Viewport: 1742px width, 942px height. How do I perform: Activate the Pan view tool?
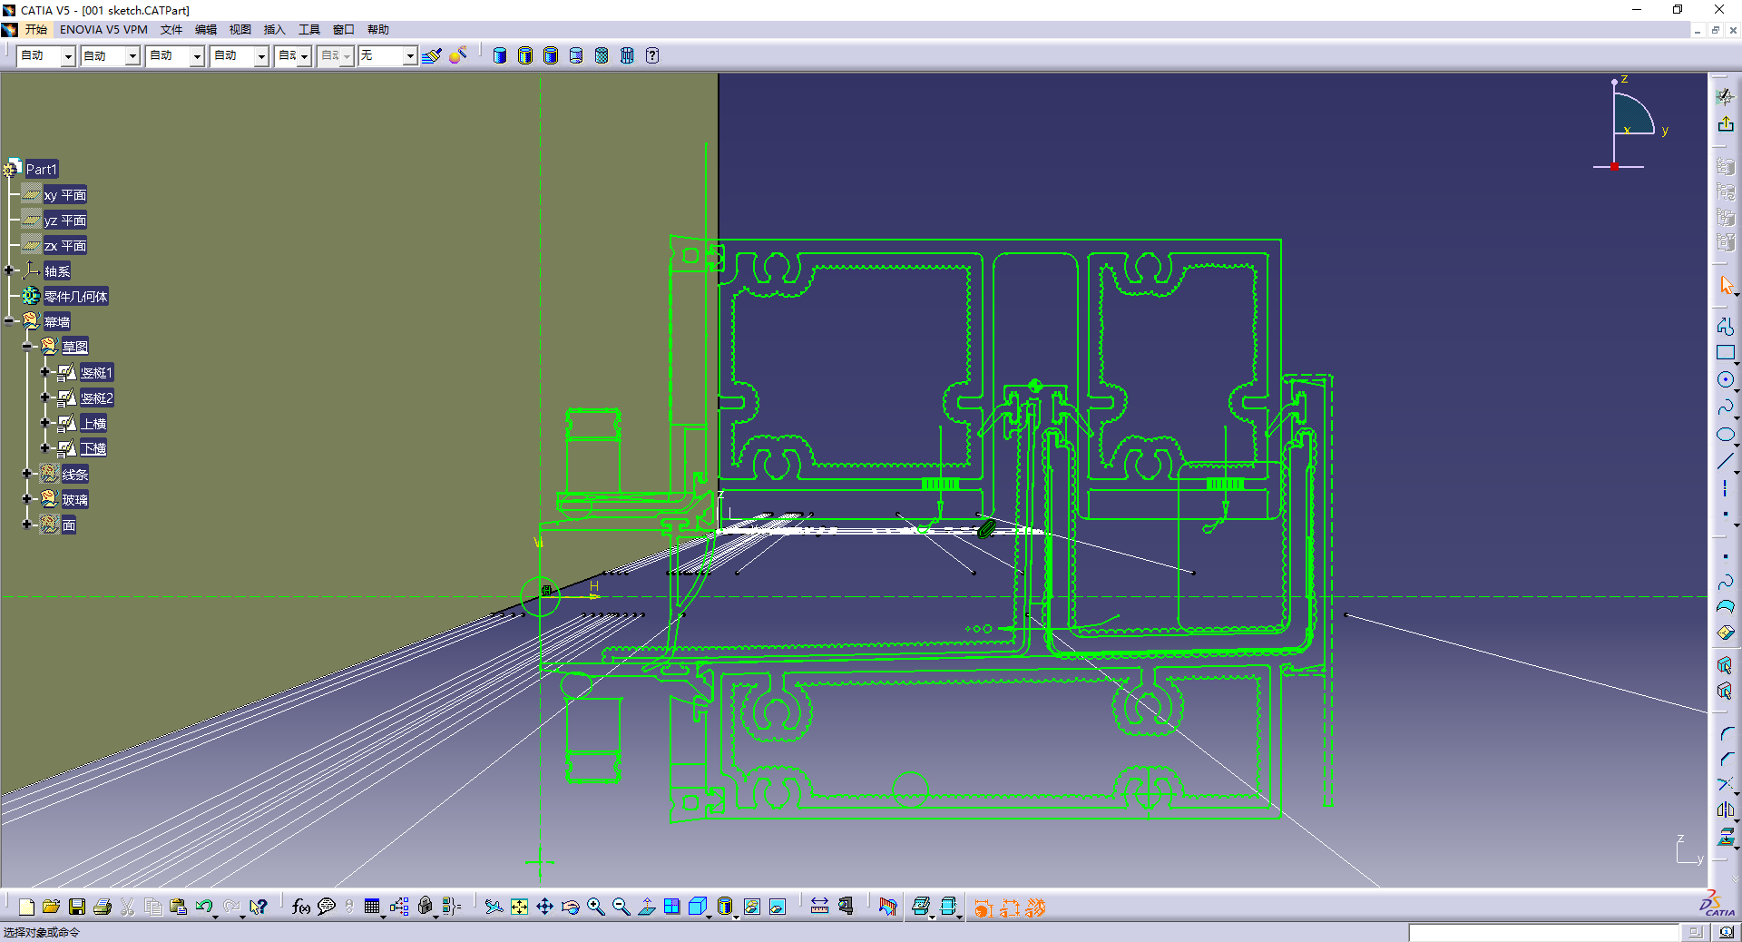coord(544,907)
